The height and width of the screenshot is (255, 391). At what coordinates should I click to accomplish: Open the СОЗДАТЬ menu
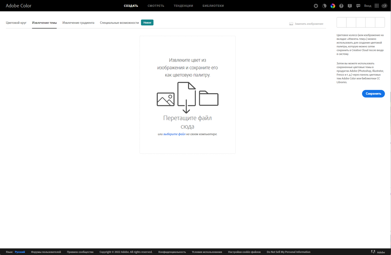pyautogui.click(x=131, y=6)
